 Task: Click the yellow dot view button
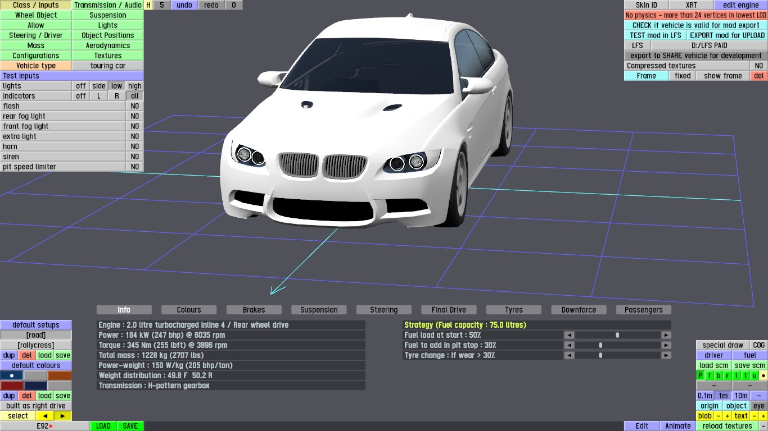tap(764, 375)
